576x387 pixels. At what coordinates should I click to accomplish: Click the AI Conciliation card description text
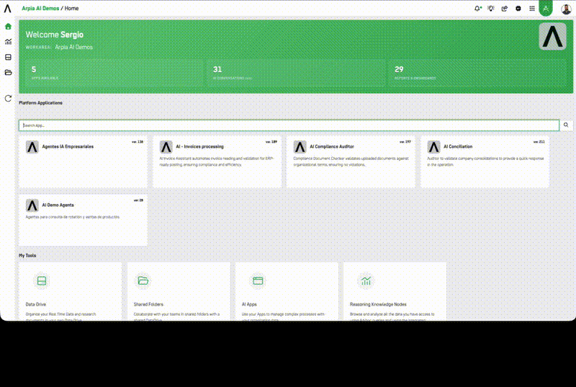[485, 161]
